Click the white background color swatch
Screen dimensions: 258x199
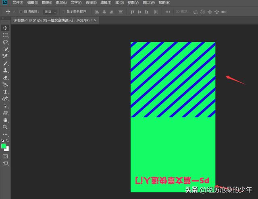[x=7, y=149]
